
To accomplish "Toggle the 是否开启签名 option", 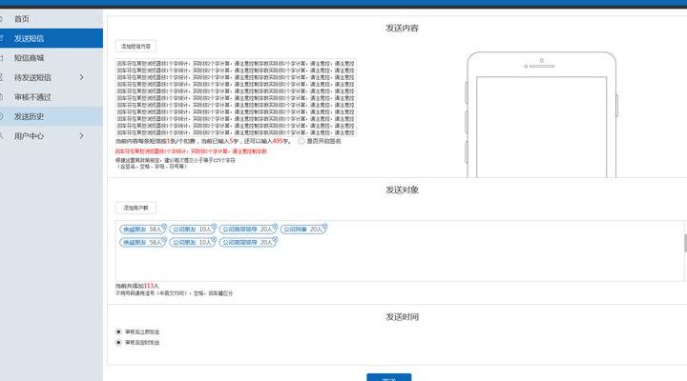I will tap(302, 141).
